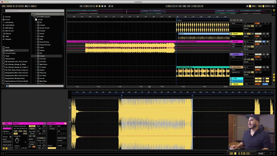Click the Clip View toggle at bottom left

click(x=3, y=153)
